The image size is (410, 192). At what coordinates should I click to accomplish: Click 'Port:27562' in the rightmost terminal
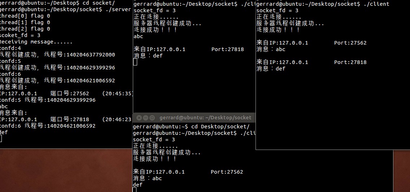pos(350,43)
